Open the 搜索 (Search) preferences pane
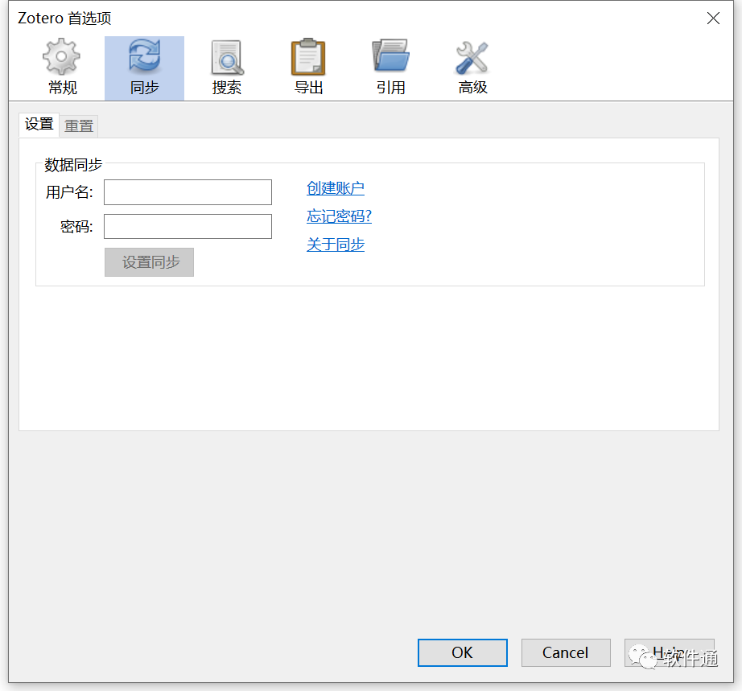The height and width of the screenshot is (691, 742). click(227, 68)
